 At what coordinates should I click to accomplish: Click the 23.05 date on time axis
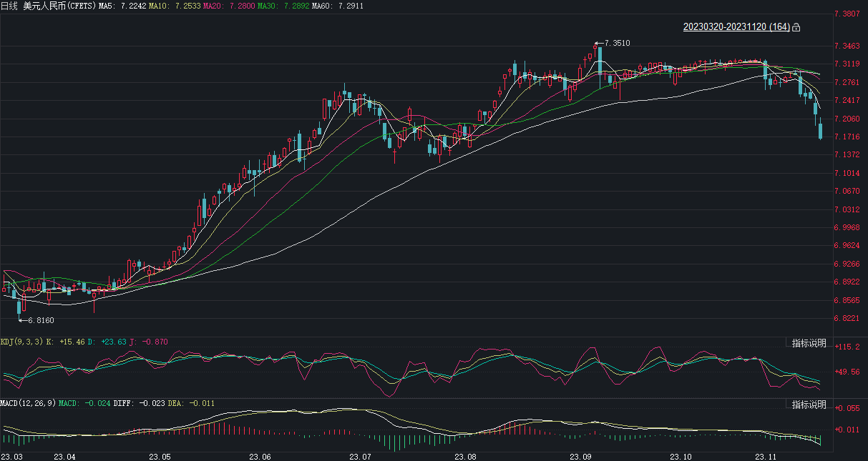pos(159,456)
